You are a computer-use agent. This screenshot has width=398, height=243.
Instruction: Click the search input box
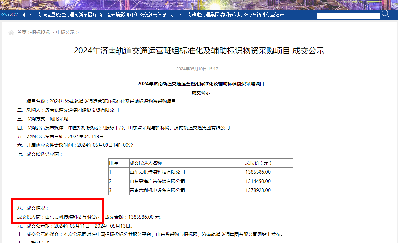[x=348, y=15]
